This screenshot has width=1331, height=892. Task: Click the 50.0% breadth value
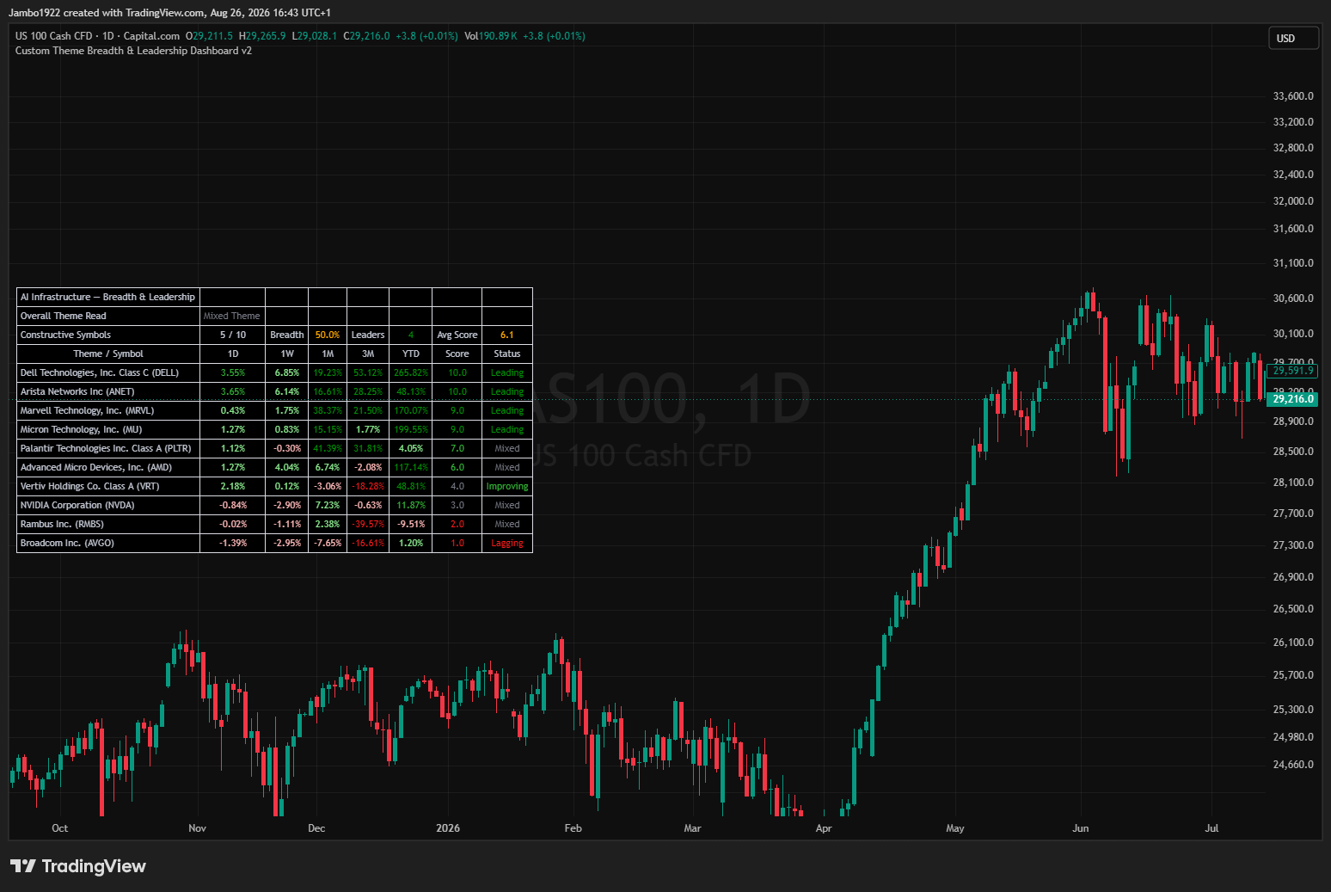[328, 335]
